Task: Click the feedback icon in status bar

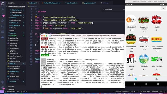Action: coord(161,92)
